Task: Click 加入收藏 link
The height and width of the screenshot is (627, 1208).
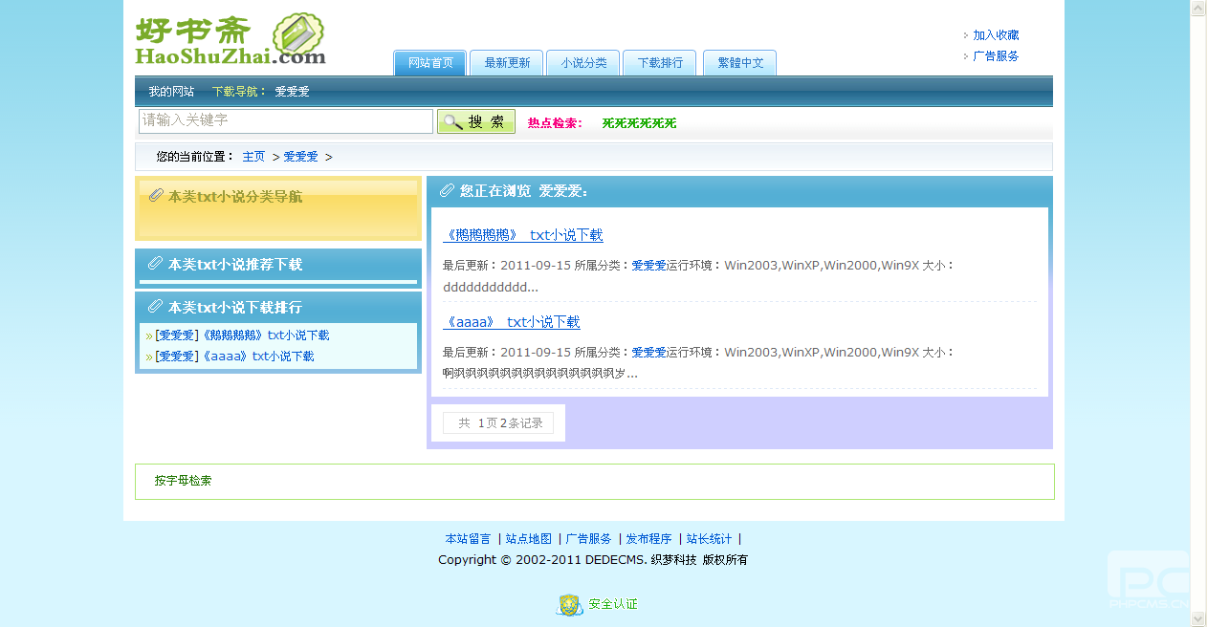Action: 996,35
